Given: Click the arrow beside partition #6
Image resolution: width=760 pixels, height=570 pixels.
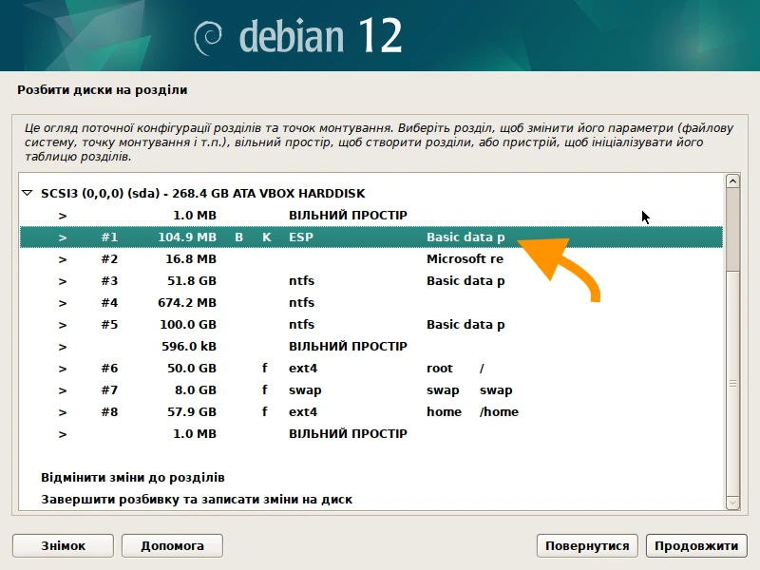Looking at the screenshot, I should [x=63, y=369].
